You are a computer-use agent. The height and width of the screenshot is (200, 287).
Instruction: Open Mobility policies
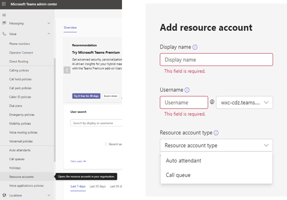pyautogui.click(x=20, y=123)
